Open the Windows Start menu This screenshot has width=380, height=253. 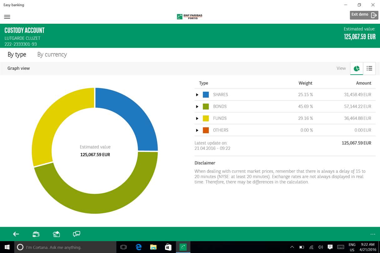(7, 247)
